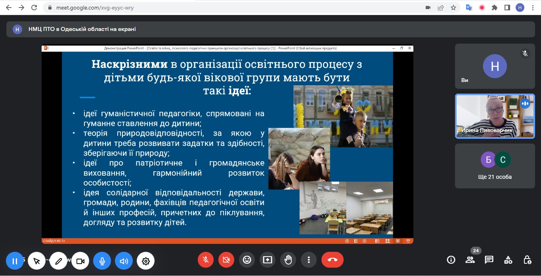Bookmark this page with the star
Image resolution: width=541 pixels, height=276 pixels.
click(x=453, y=8)
